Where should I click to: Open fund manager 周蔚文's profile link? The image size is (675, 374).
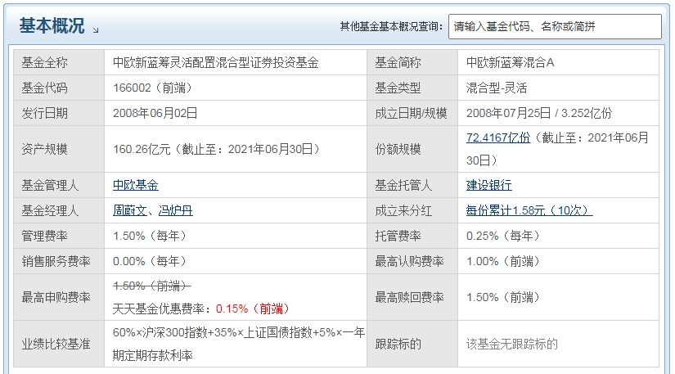click(129, 210)
